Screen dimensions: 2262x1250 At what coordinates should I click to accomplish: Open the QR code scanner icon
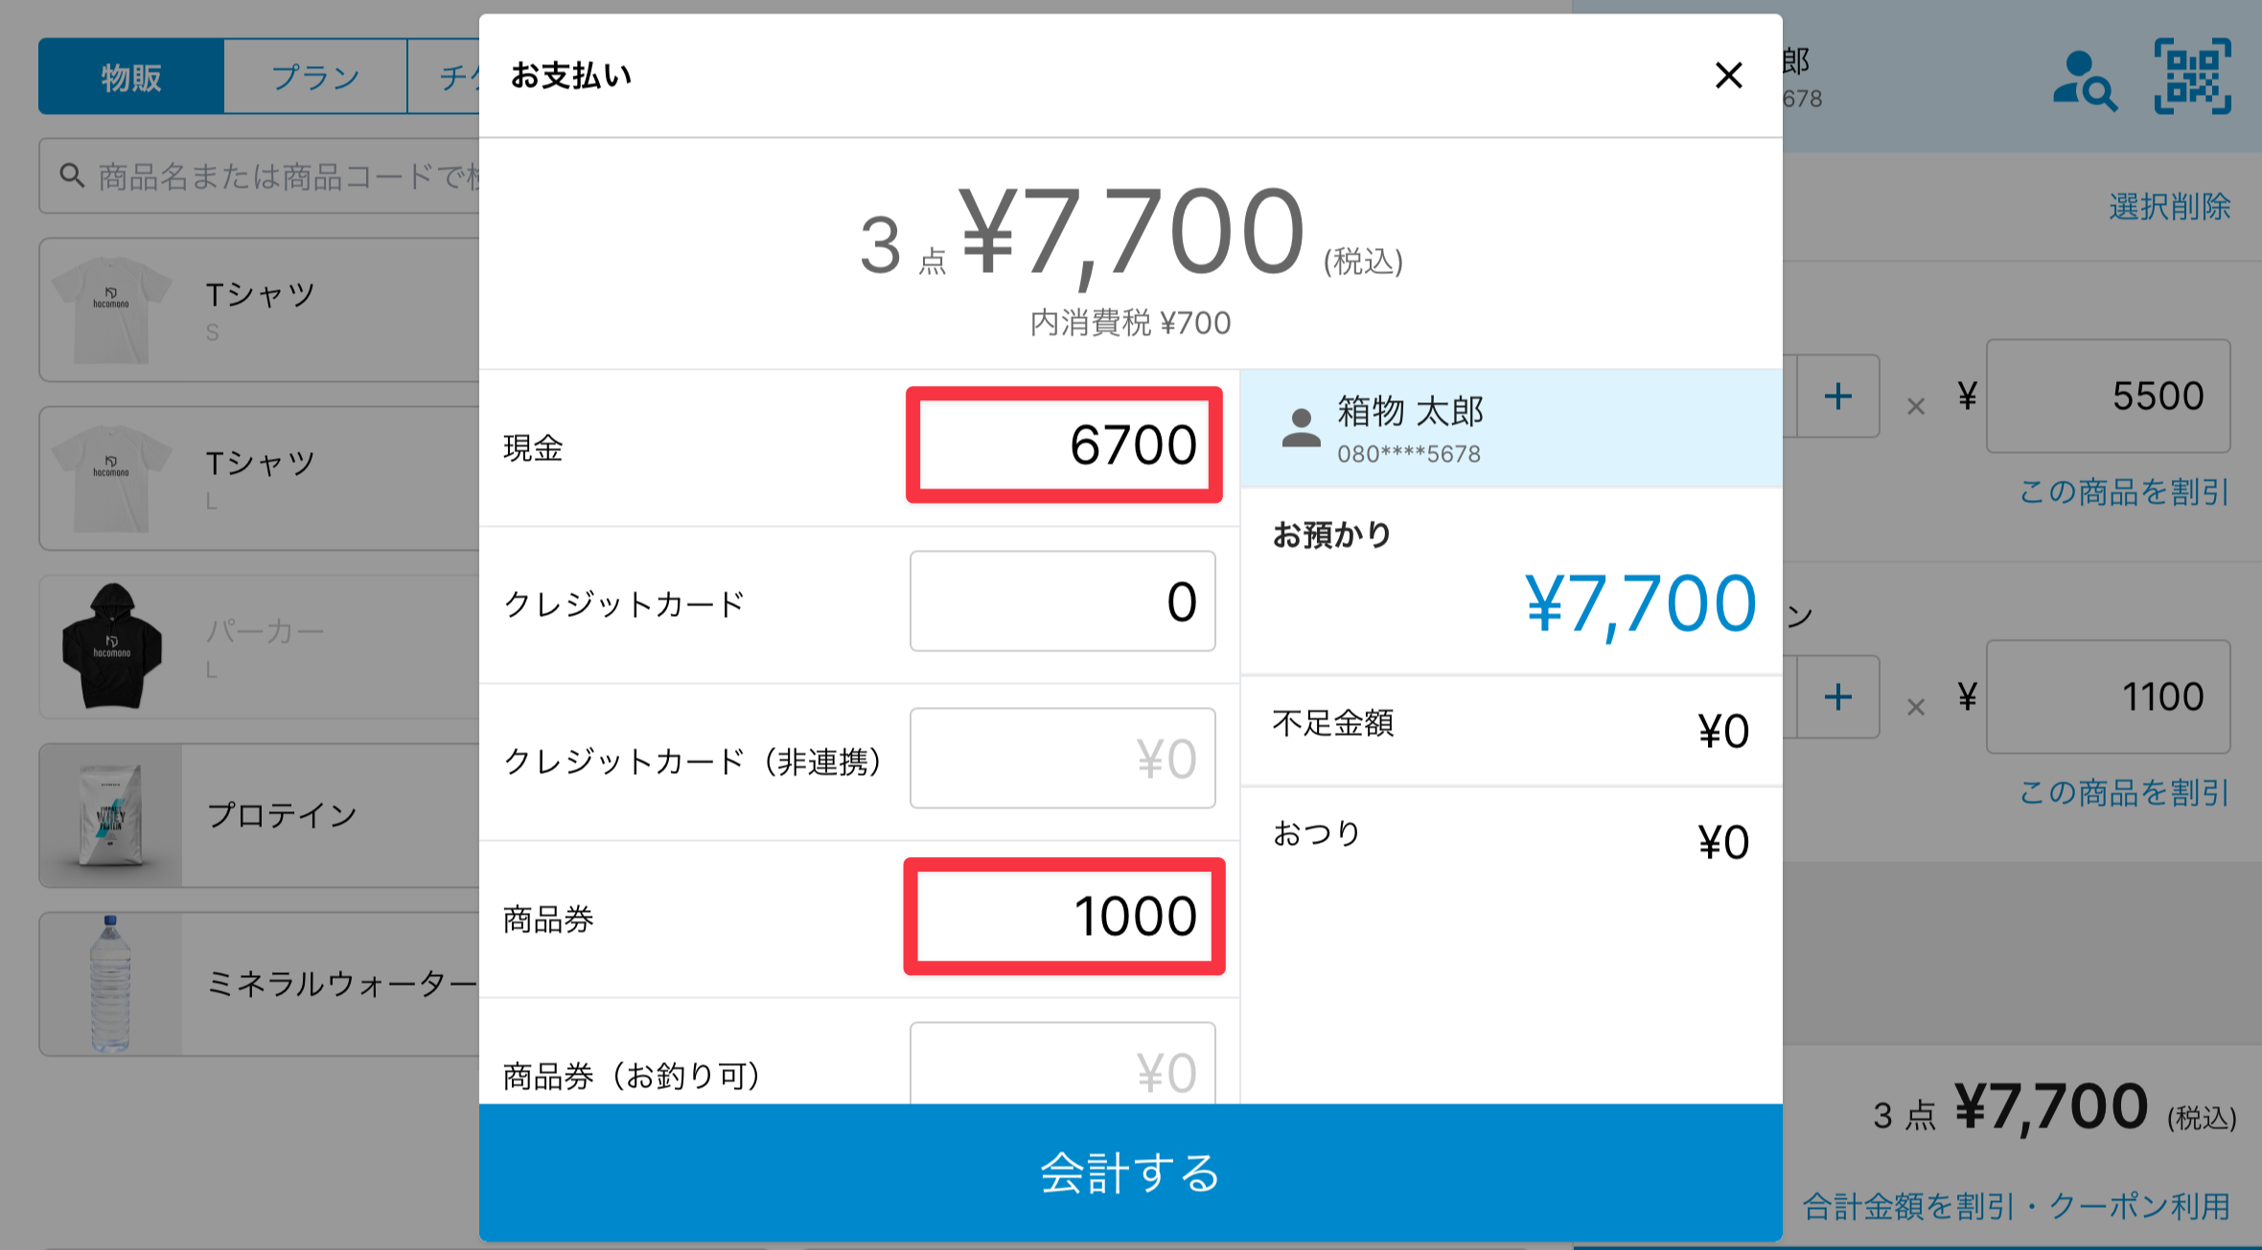coord(2193,77)
